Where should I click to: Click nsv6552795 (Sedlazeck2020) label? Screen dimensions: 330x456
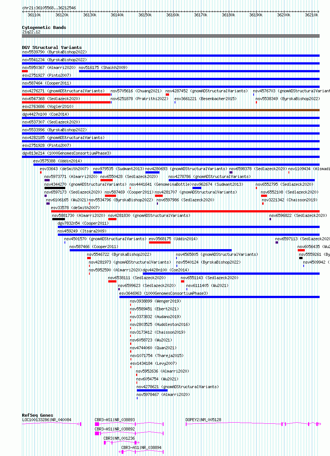pyautogui.click(x=285, y=184)
